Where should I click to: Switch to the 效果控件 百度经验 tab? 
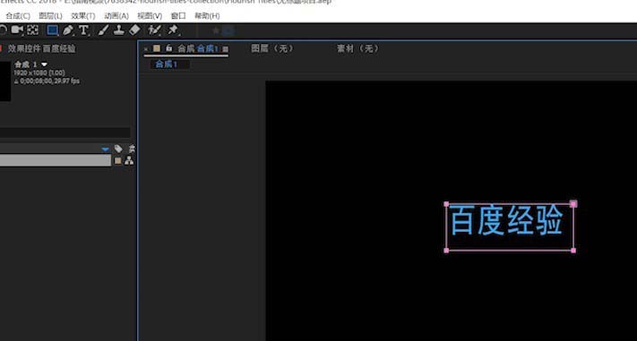coord(42,48)
